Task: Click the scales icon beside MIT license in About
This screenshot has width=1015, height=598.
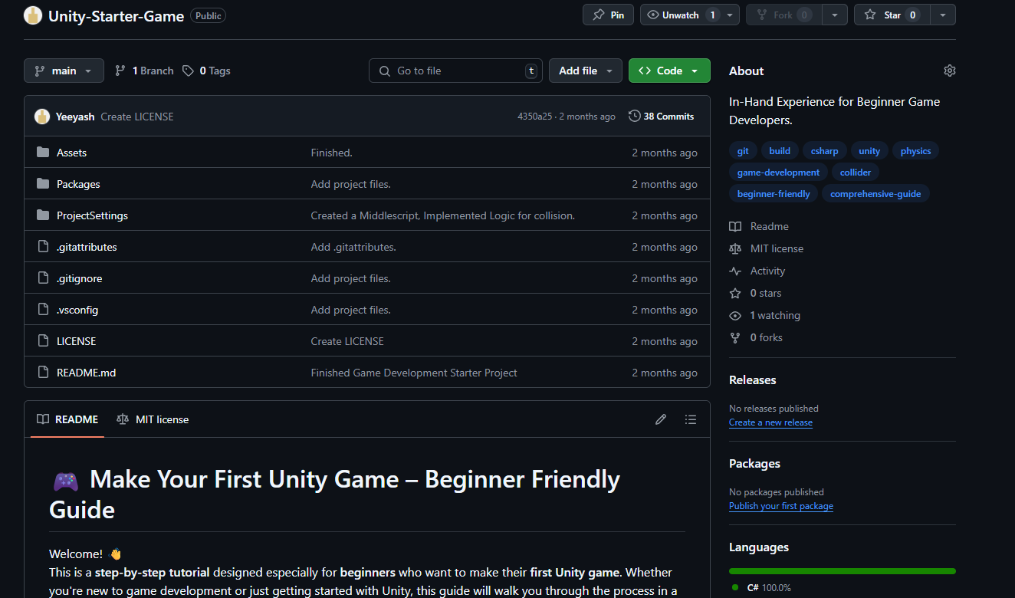Action: point(735,248)
